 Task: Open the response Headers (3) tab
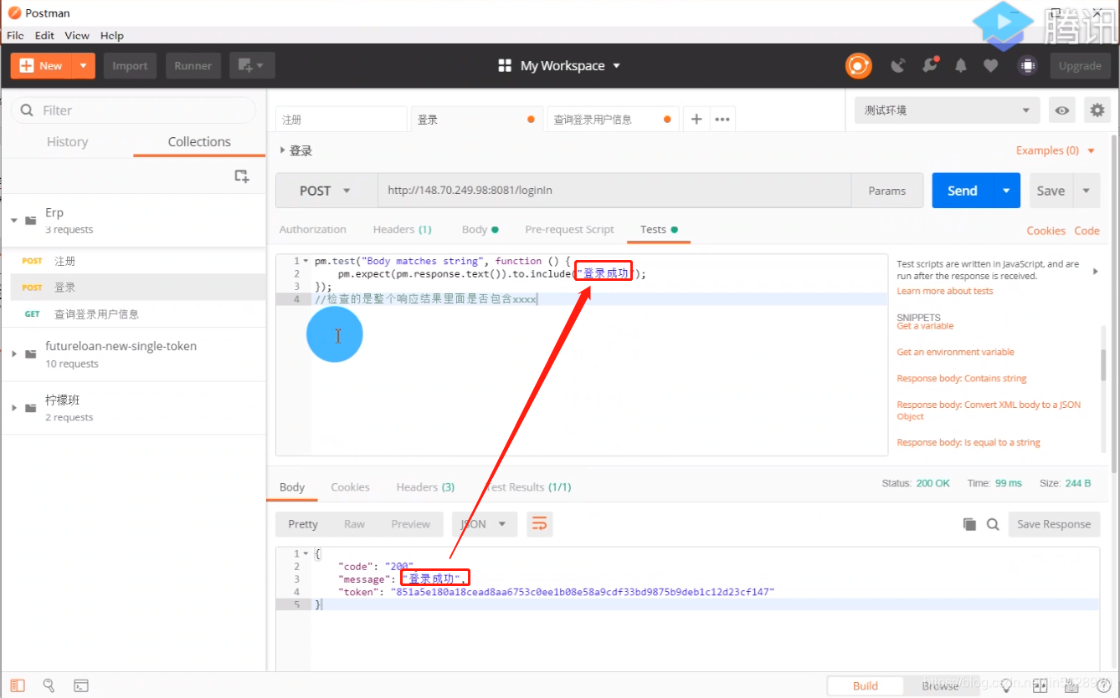click(425, 487)
